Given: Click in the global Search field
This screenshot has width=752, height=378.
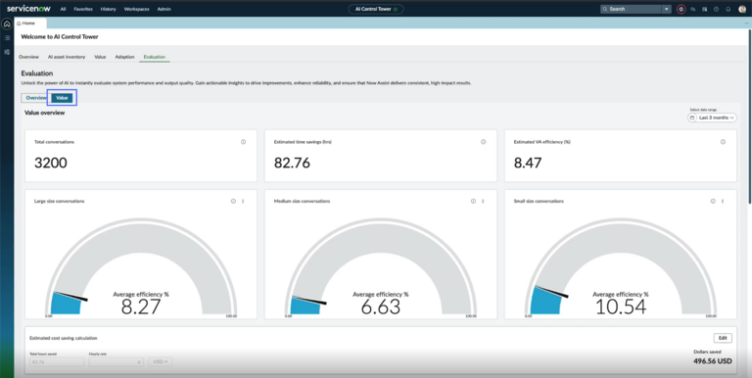Looking at the screenshot, I should [632, 9].
